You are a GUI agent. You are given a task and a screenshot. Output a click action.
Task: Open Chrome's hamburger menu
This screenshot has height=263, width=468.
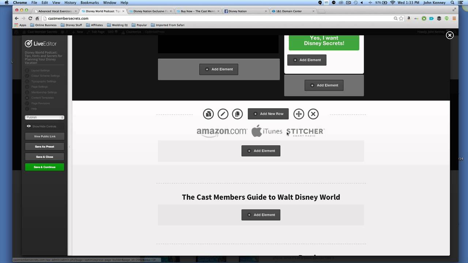point(454,18)
